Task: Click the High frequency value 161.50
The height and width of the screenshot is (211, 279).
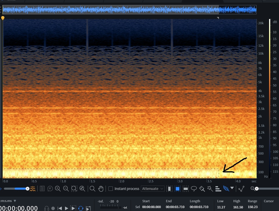Action: coord(238,207)
